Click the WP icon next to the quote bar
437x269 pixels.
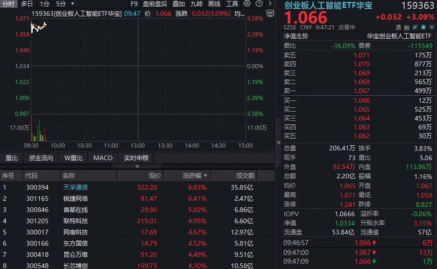click(270, 13)
